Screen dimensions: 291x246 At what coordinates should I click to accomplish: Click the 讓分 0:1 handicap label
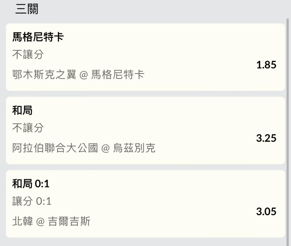(x=32, y=201)
